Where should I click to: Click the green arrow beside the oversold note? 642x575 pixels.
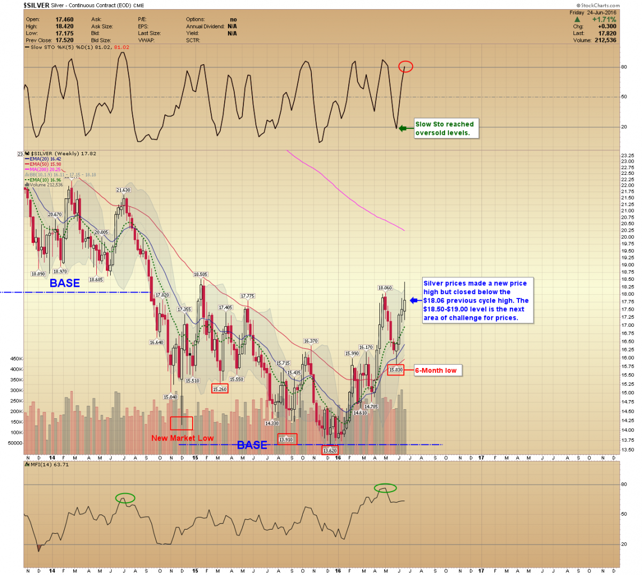[x=406, y=128]
